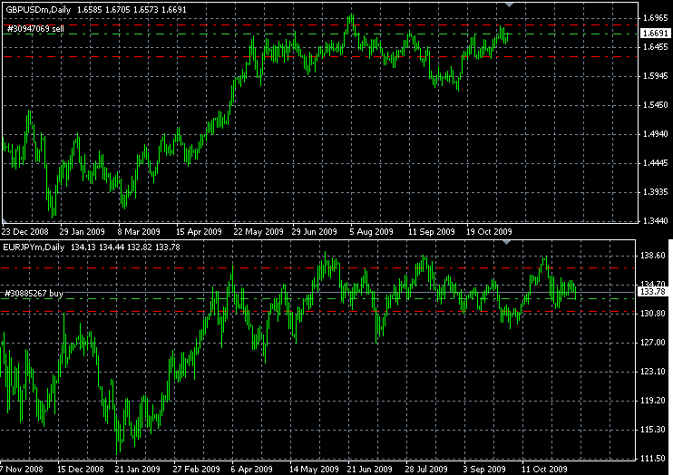
Task: Select the #30885267 buy order label
Action: click(34, 294)
